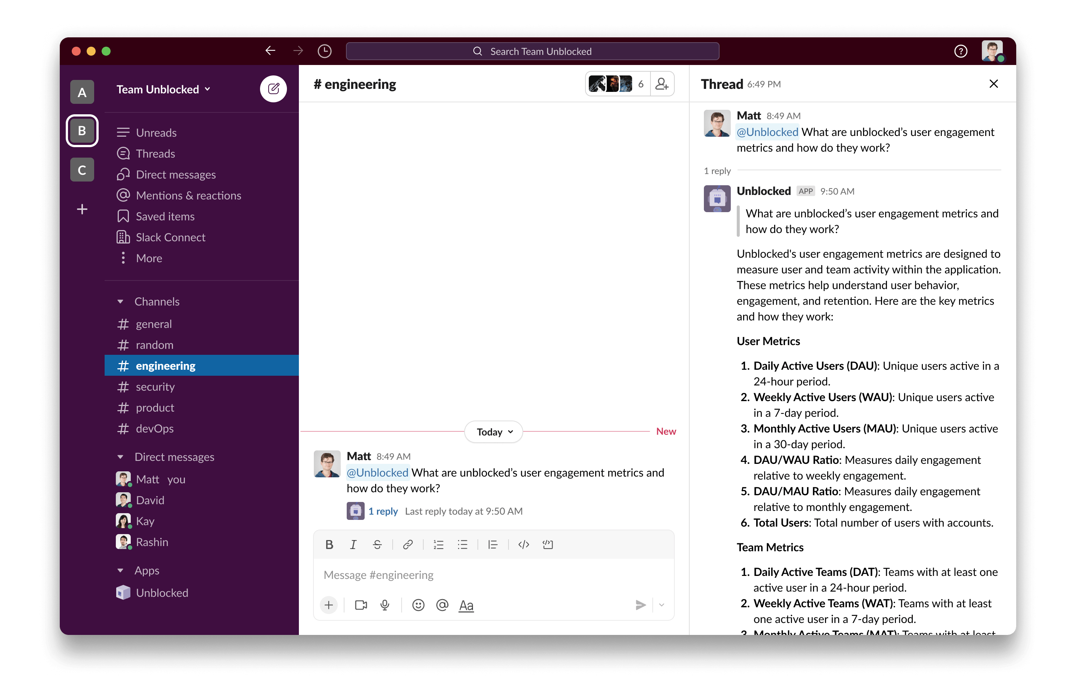Record a video clip with camera icon
Viewport: 1076px width, 676px height.
click(361, 605)
